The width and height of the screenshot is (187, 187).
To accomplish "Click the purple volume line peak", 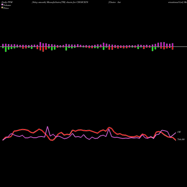I will 47,127.
